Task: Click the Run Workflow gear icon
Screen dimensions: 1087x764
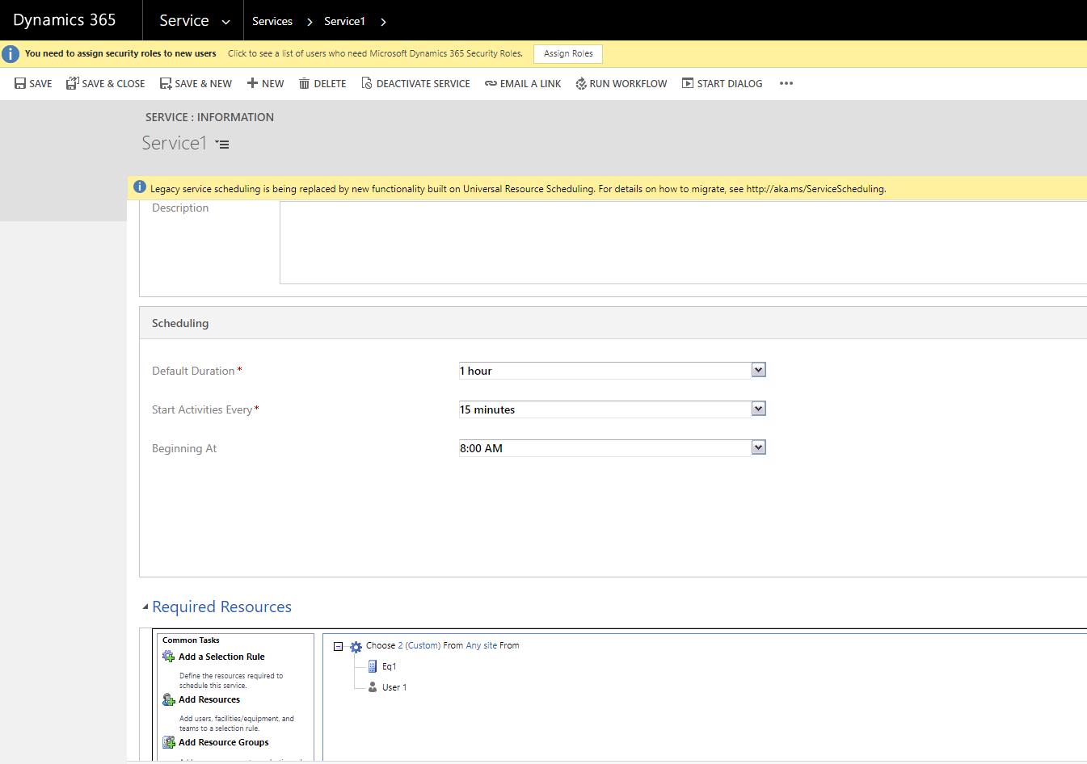Action: pos(581,83)
